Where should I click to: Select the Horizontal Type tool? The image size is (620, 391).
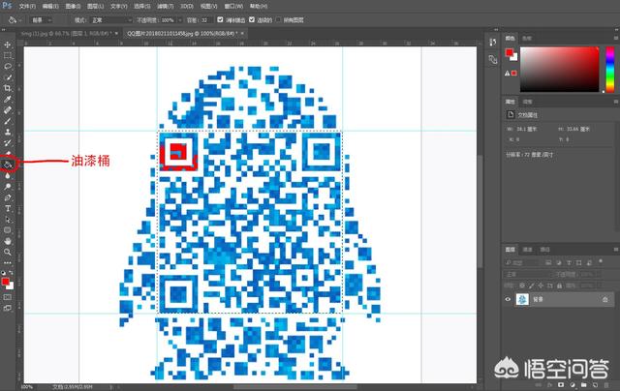(x=8, y=208)
